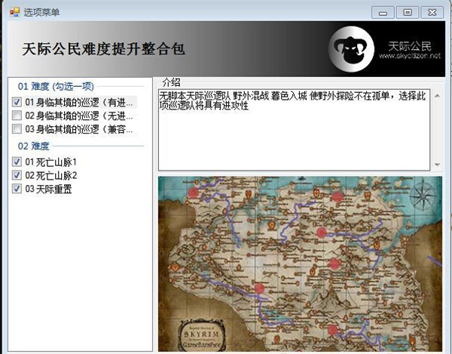Image resolution: width=452 pixels, height=354 pixels.
Task: Select the 02 死亡山脉2 label text
Action: click(x=51, y=176)
